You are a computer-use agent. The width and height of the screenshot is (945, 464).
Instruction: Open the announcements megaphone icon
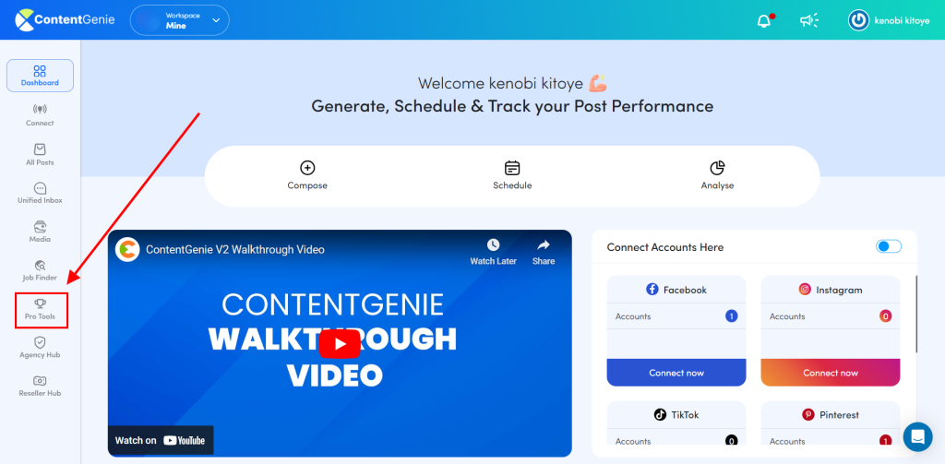point(808,20)
